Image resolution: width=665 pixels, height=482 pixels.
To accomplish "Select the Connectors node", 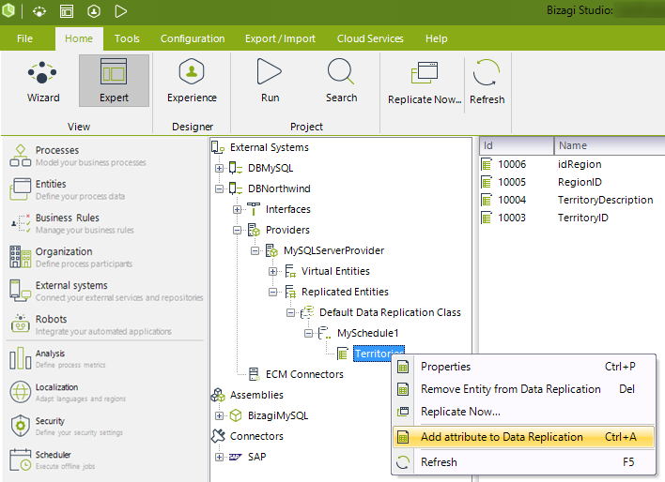I will [256, 436].
